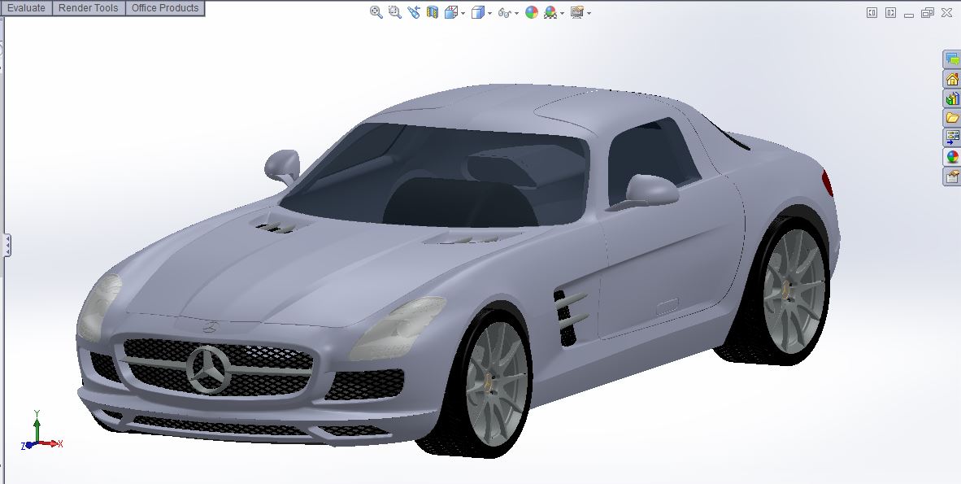Click the Display Style cube icon

click(478, 12)
